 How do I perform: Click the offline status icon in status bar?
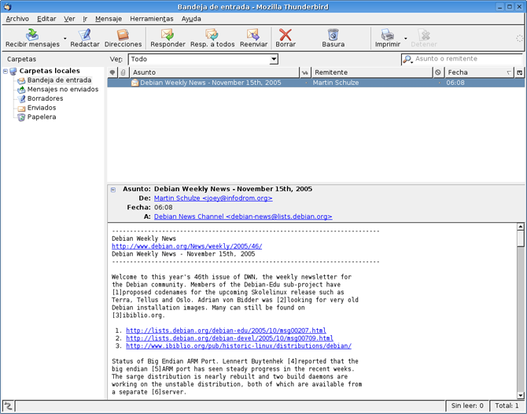point(8,406)
